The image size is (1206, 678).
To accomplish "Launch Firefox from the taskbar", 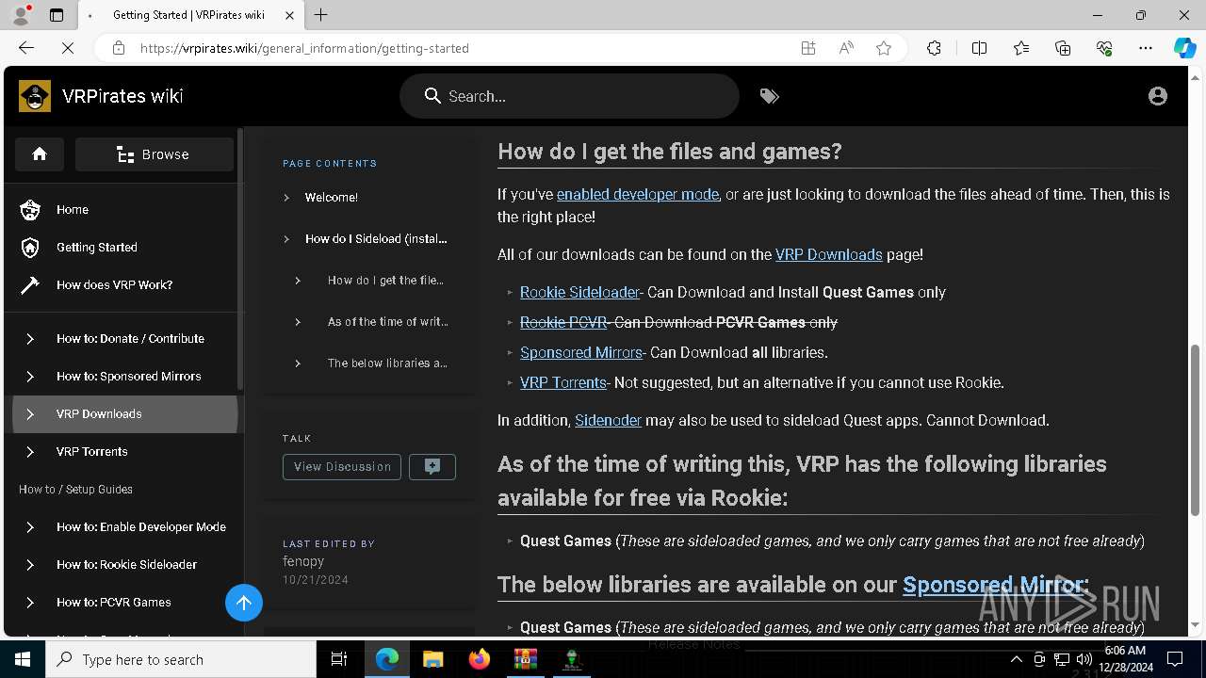I will tap(480, 659).
